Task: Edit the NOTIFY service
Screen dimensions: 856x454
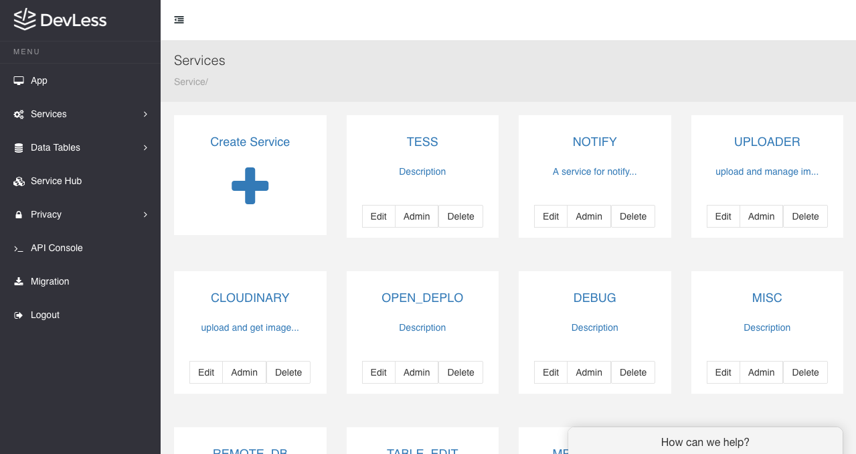Action: pyautogui.click(x=551, y=216)
